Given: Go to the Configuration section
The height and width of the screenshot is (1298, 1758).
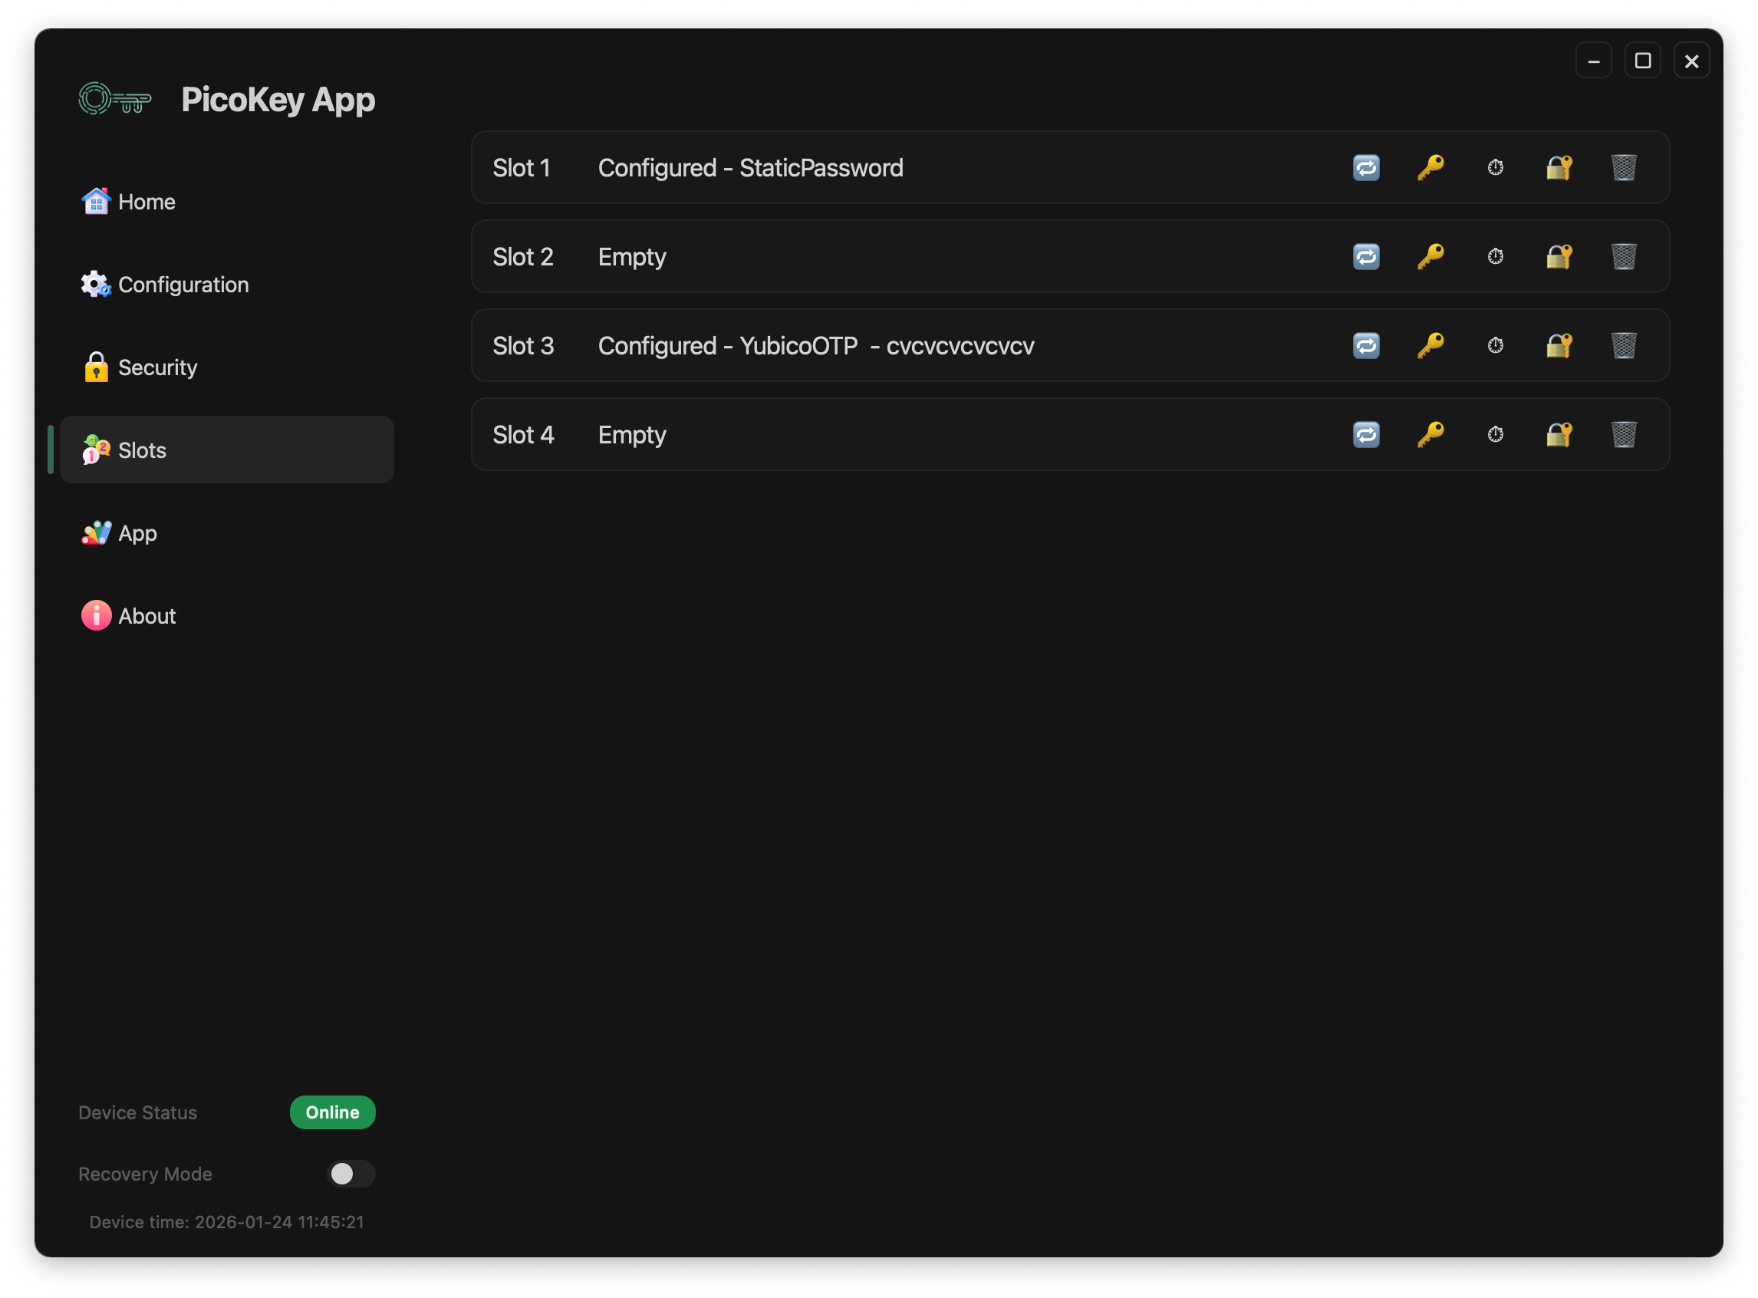Looking at the screenshot, I should (183, 285).
